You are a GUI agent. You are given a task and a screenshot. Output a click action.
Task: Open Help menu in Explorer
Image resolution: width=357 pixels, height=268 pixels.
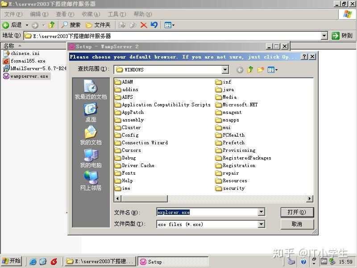pos(143,14)
